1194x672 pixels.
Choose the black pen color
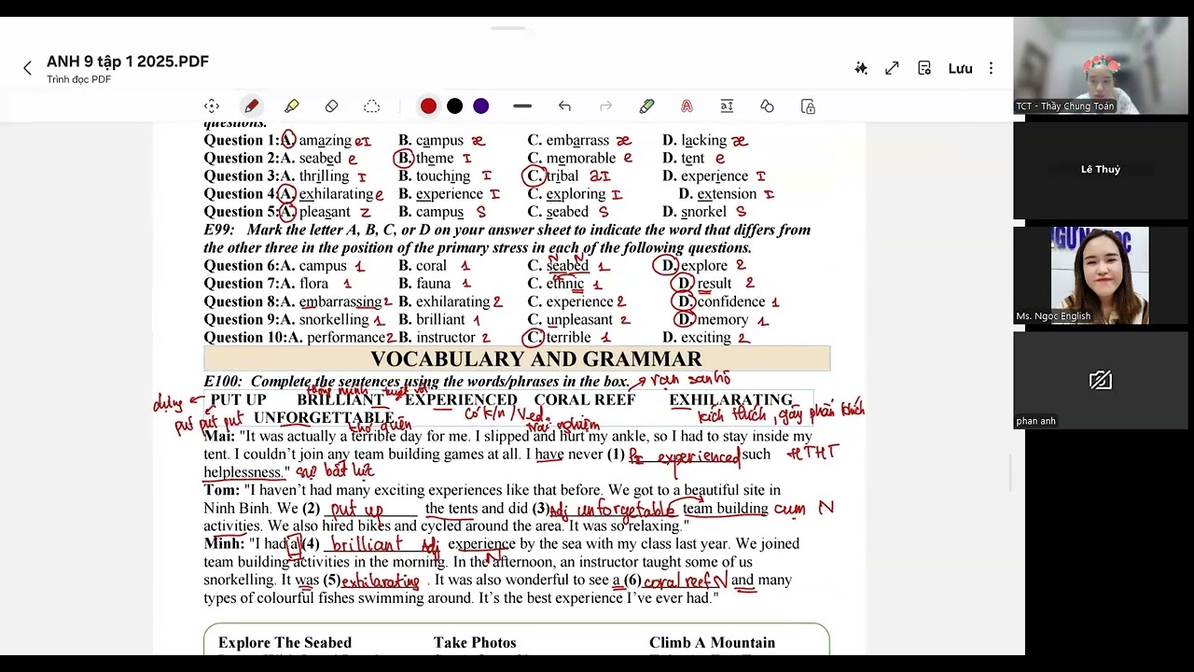(454, 106)
